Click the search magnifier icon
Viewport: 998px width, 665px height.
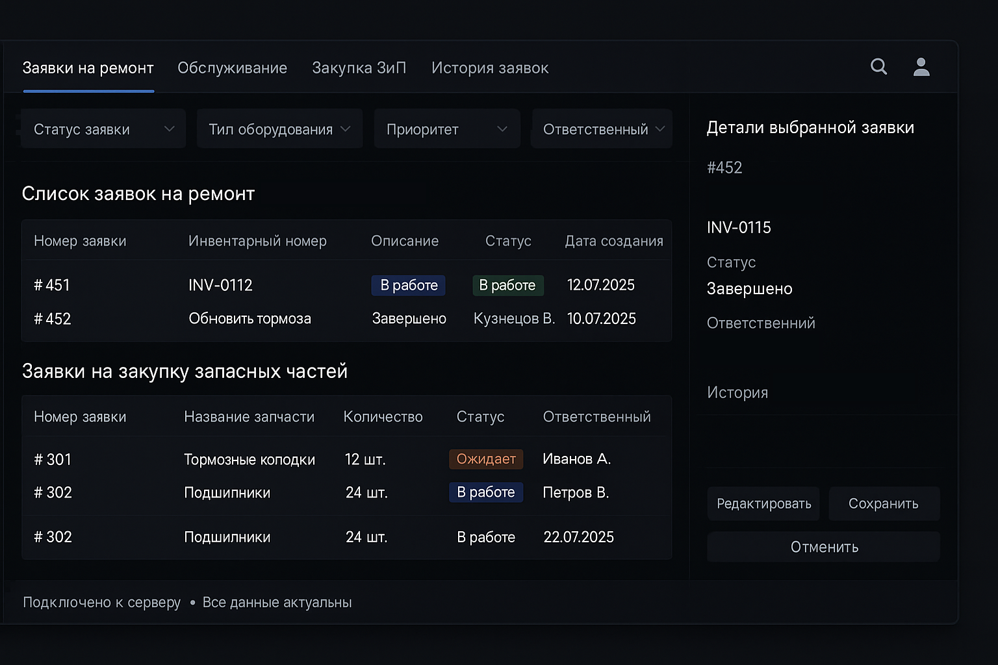point(878,66)
